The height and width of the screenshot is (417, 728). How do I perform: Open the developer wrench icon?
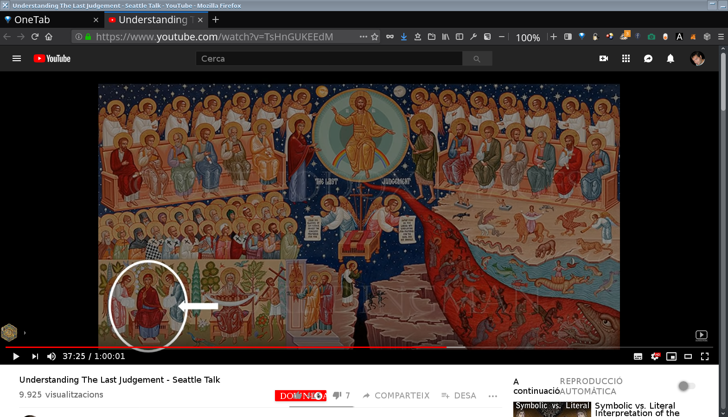point(473,37)
